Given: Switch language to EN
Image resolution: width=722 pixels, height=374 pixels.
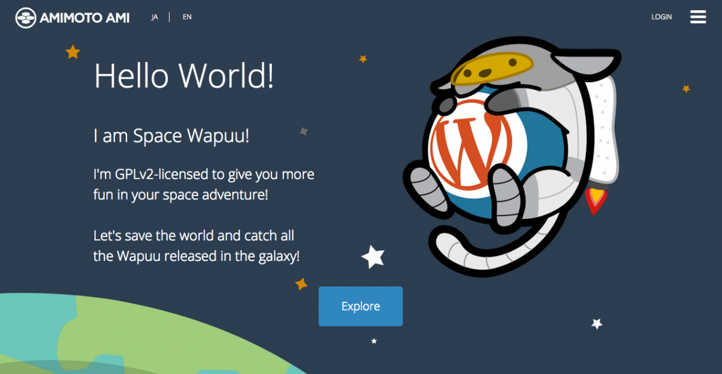Looking at the screenshot, I should click(x=187, y=17).
